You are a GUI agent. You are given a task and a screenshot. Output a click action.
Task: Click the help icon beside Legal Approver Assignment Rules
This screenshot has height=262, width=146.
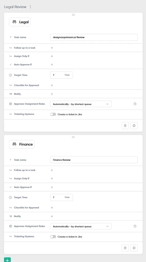tap(135, 104)
